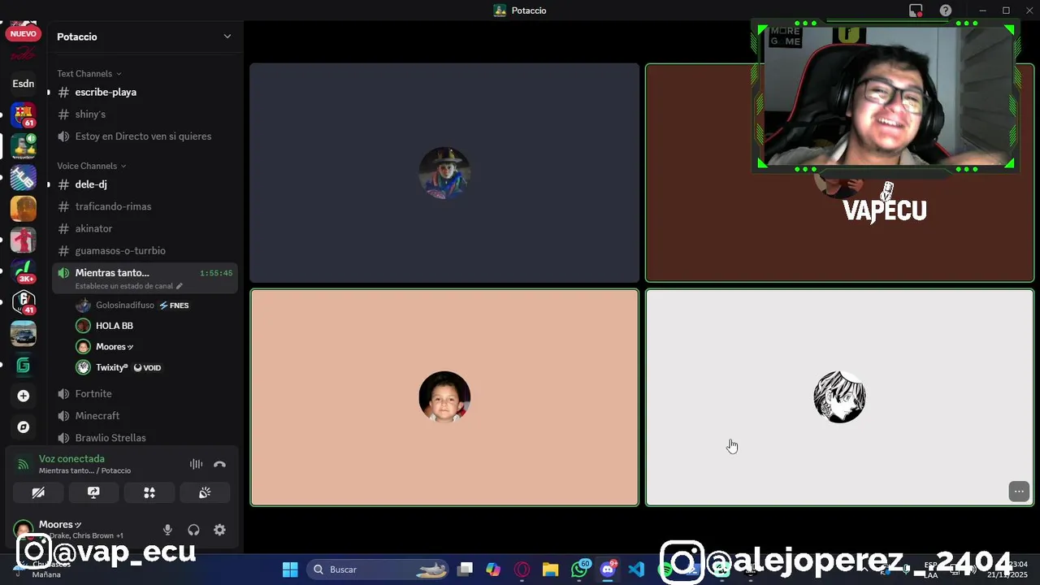This screenshot has height=585, width=1040.
Task: Open WhatsApp from the taskbar
Action: click(580, 570)
